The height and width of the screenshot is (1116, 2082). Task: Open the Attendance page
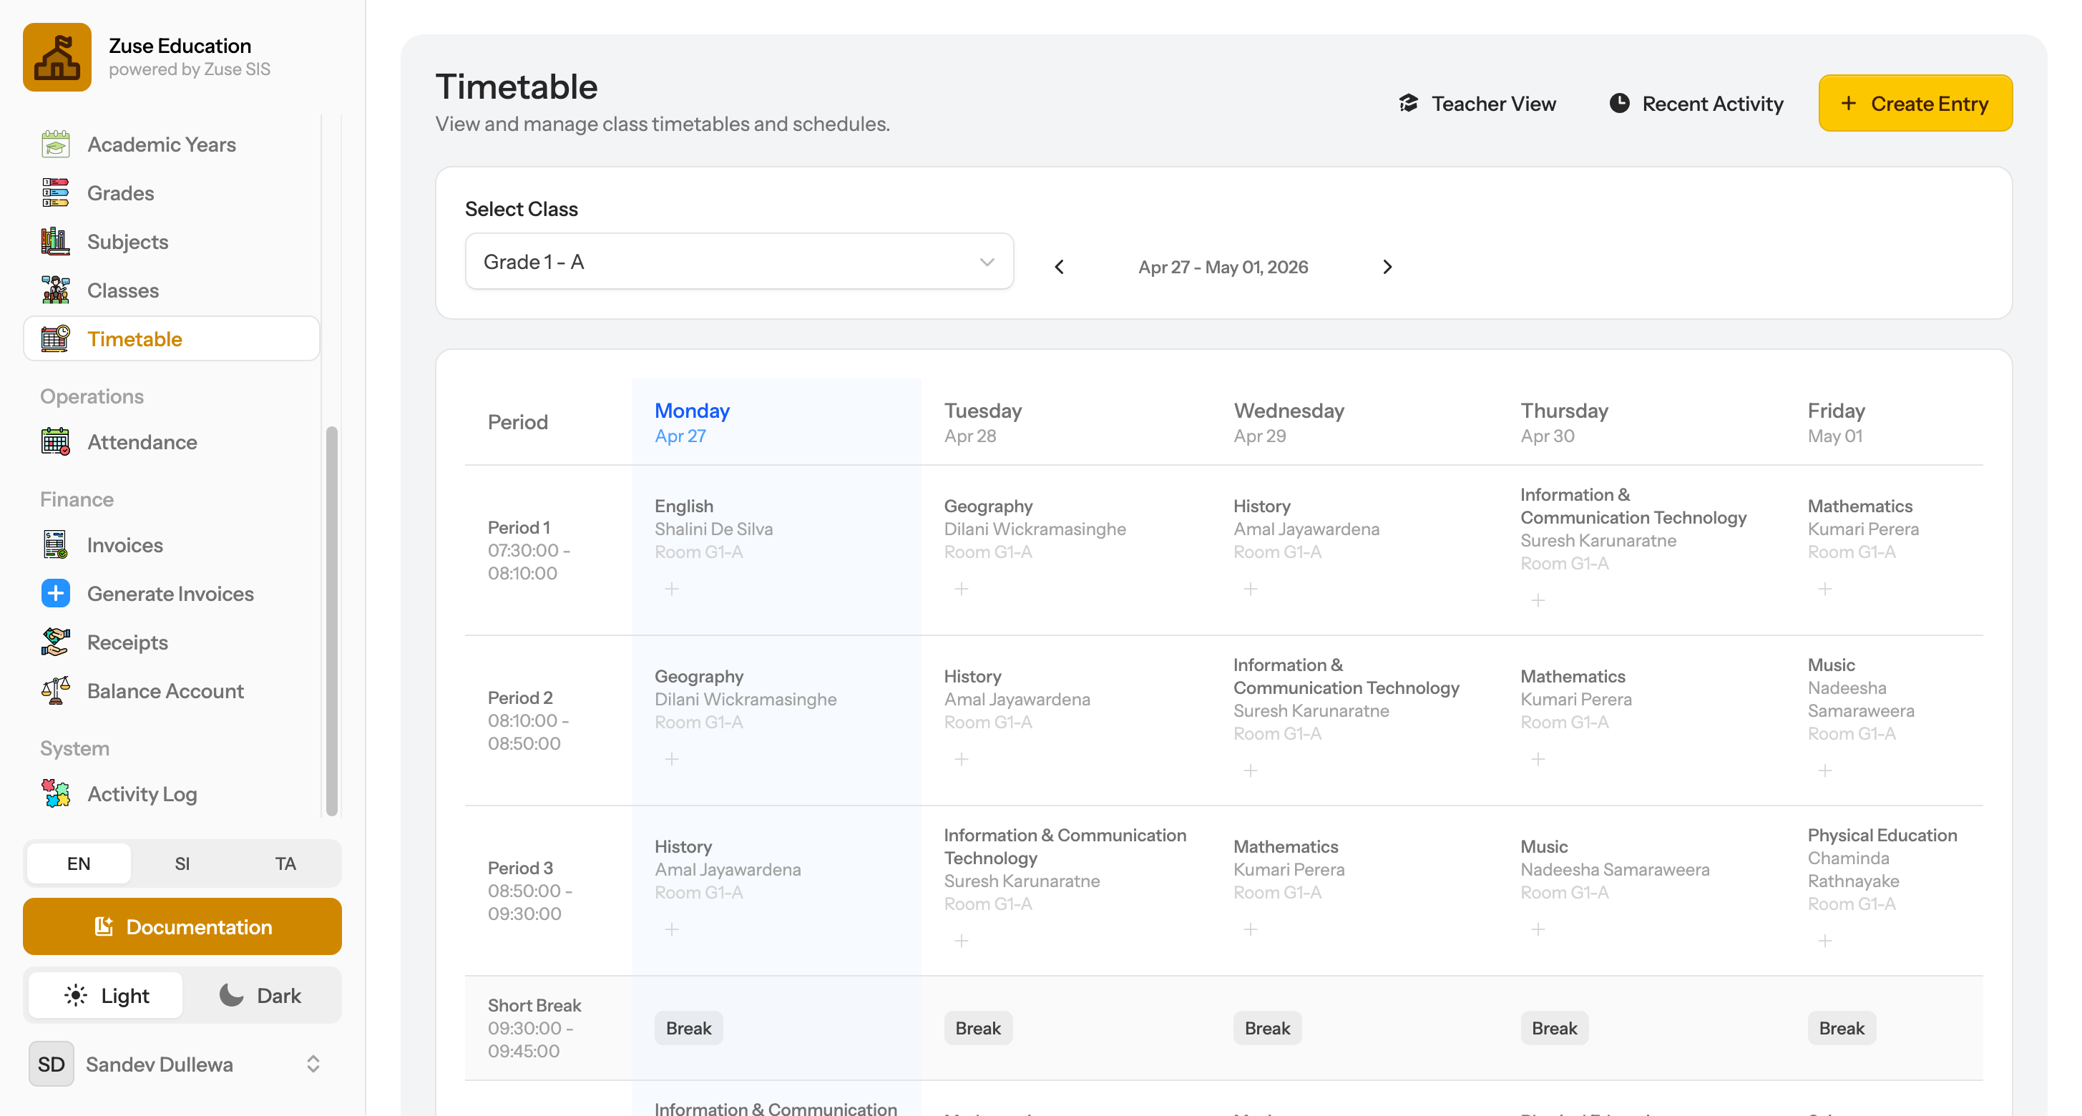[x=171, y=442]
